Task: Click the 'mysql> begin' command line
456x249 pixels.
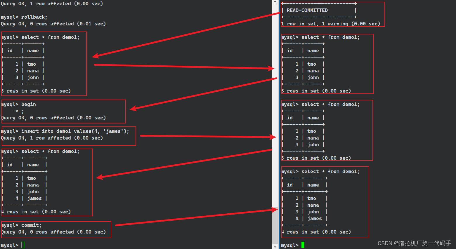Action: point(18,105)
